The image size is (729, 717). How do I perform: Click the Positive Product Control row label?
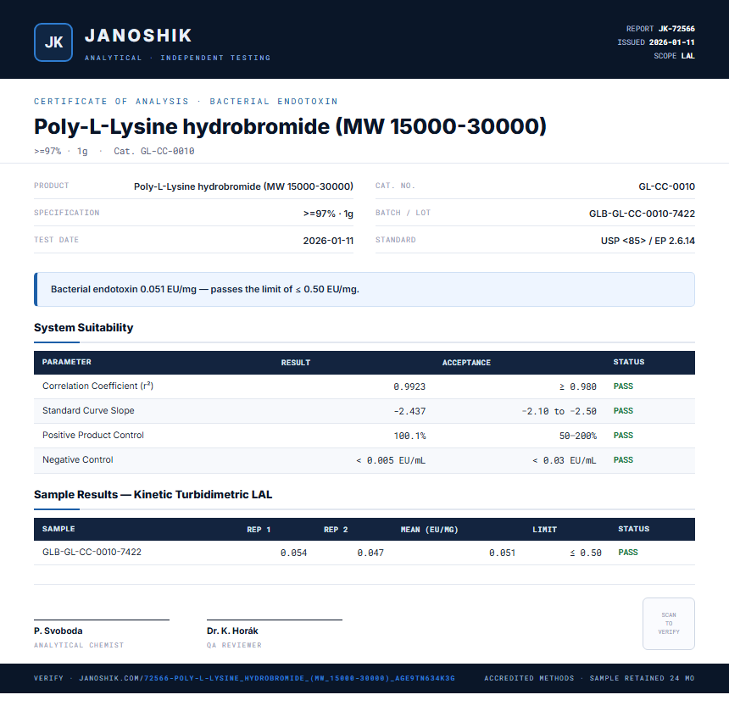pos(93,436)
